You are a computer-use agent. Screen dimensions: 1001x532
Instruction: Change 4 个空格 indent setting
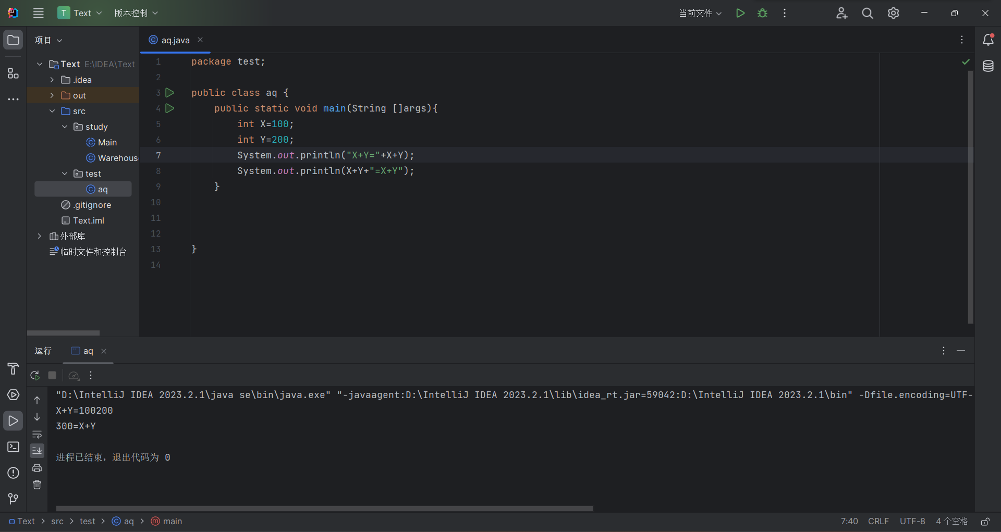[x=952, y=522]
